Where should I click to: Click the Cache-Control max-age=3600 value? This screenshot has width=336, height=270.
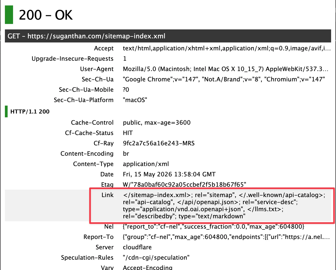(x=157, y=123)
